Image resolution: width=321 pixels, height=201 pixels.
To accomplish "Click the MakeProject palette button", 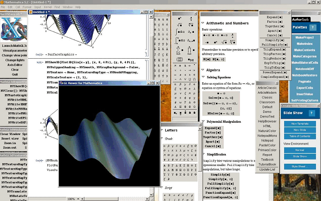I will click(x=305, y=37).
